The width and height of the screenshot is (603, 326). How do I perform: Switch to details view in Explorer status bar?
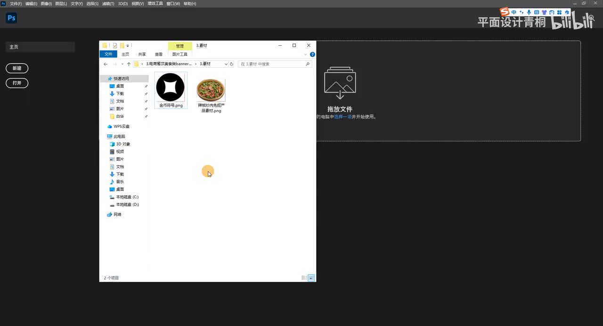tap(304, 278)
